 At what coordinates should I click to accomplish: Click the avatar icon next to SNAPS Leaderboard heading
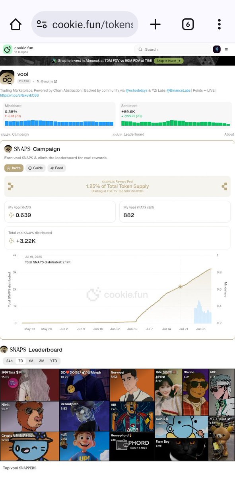[x=4, y=350]
